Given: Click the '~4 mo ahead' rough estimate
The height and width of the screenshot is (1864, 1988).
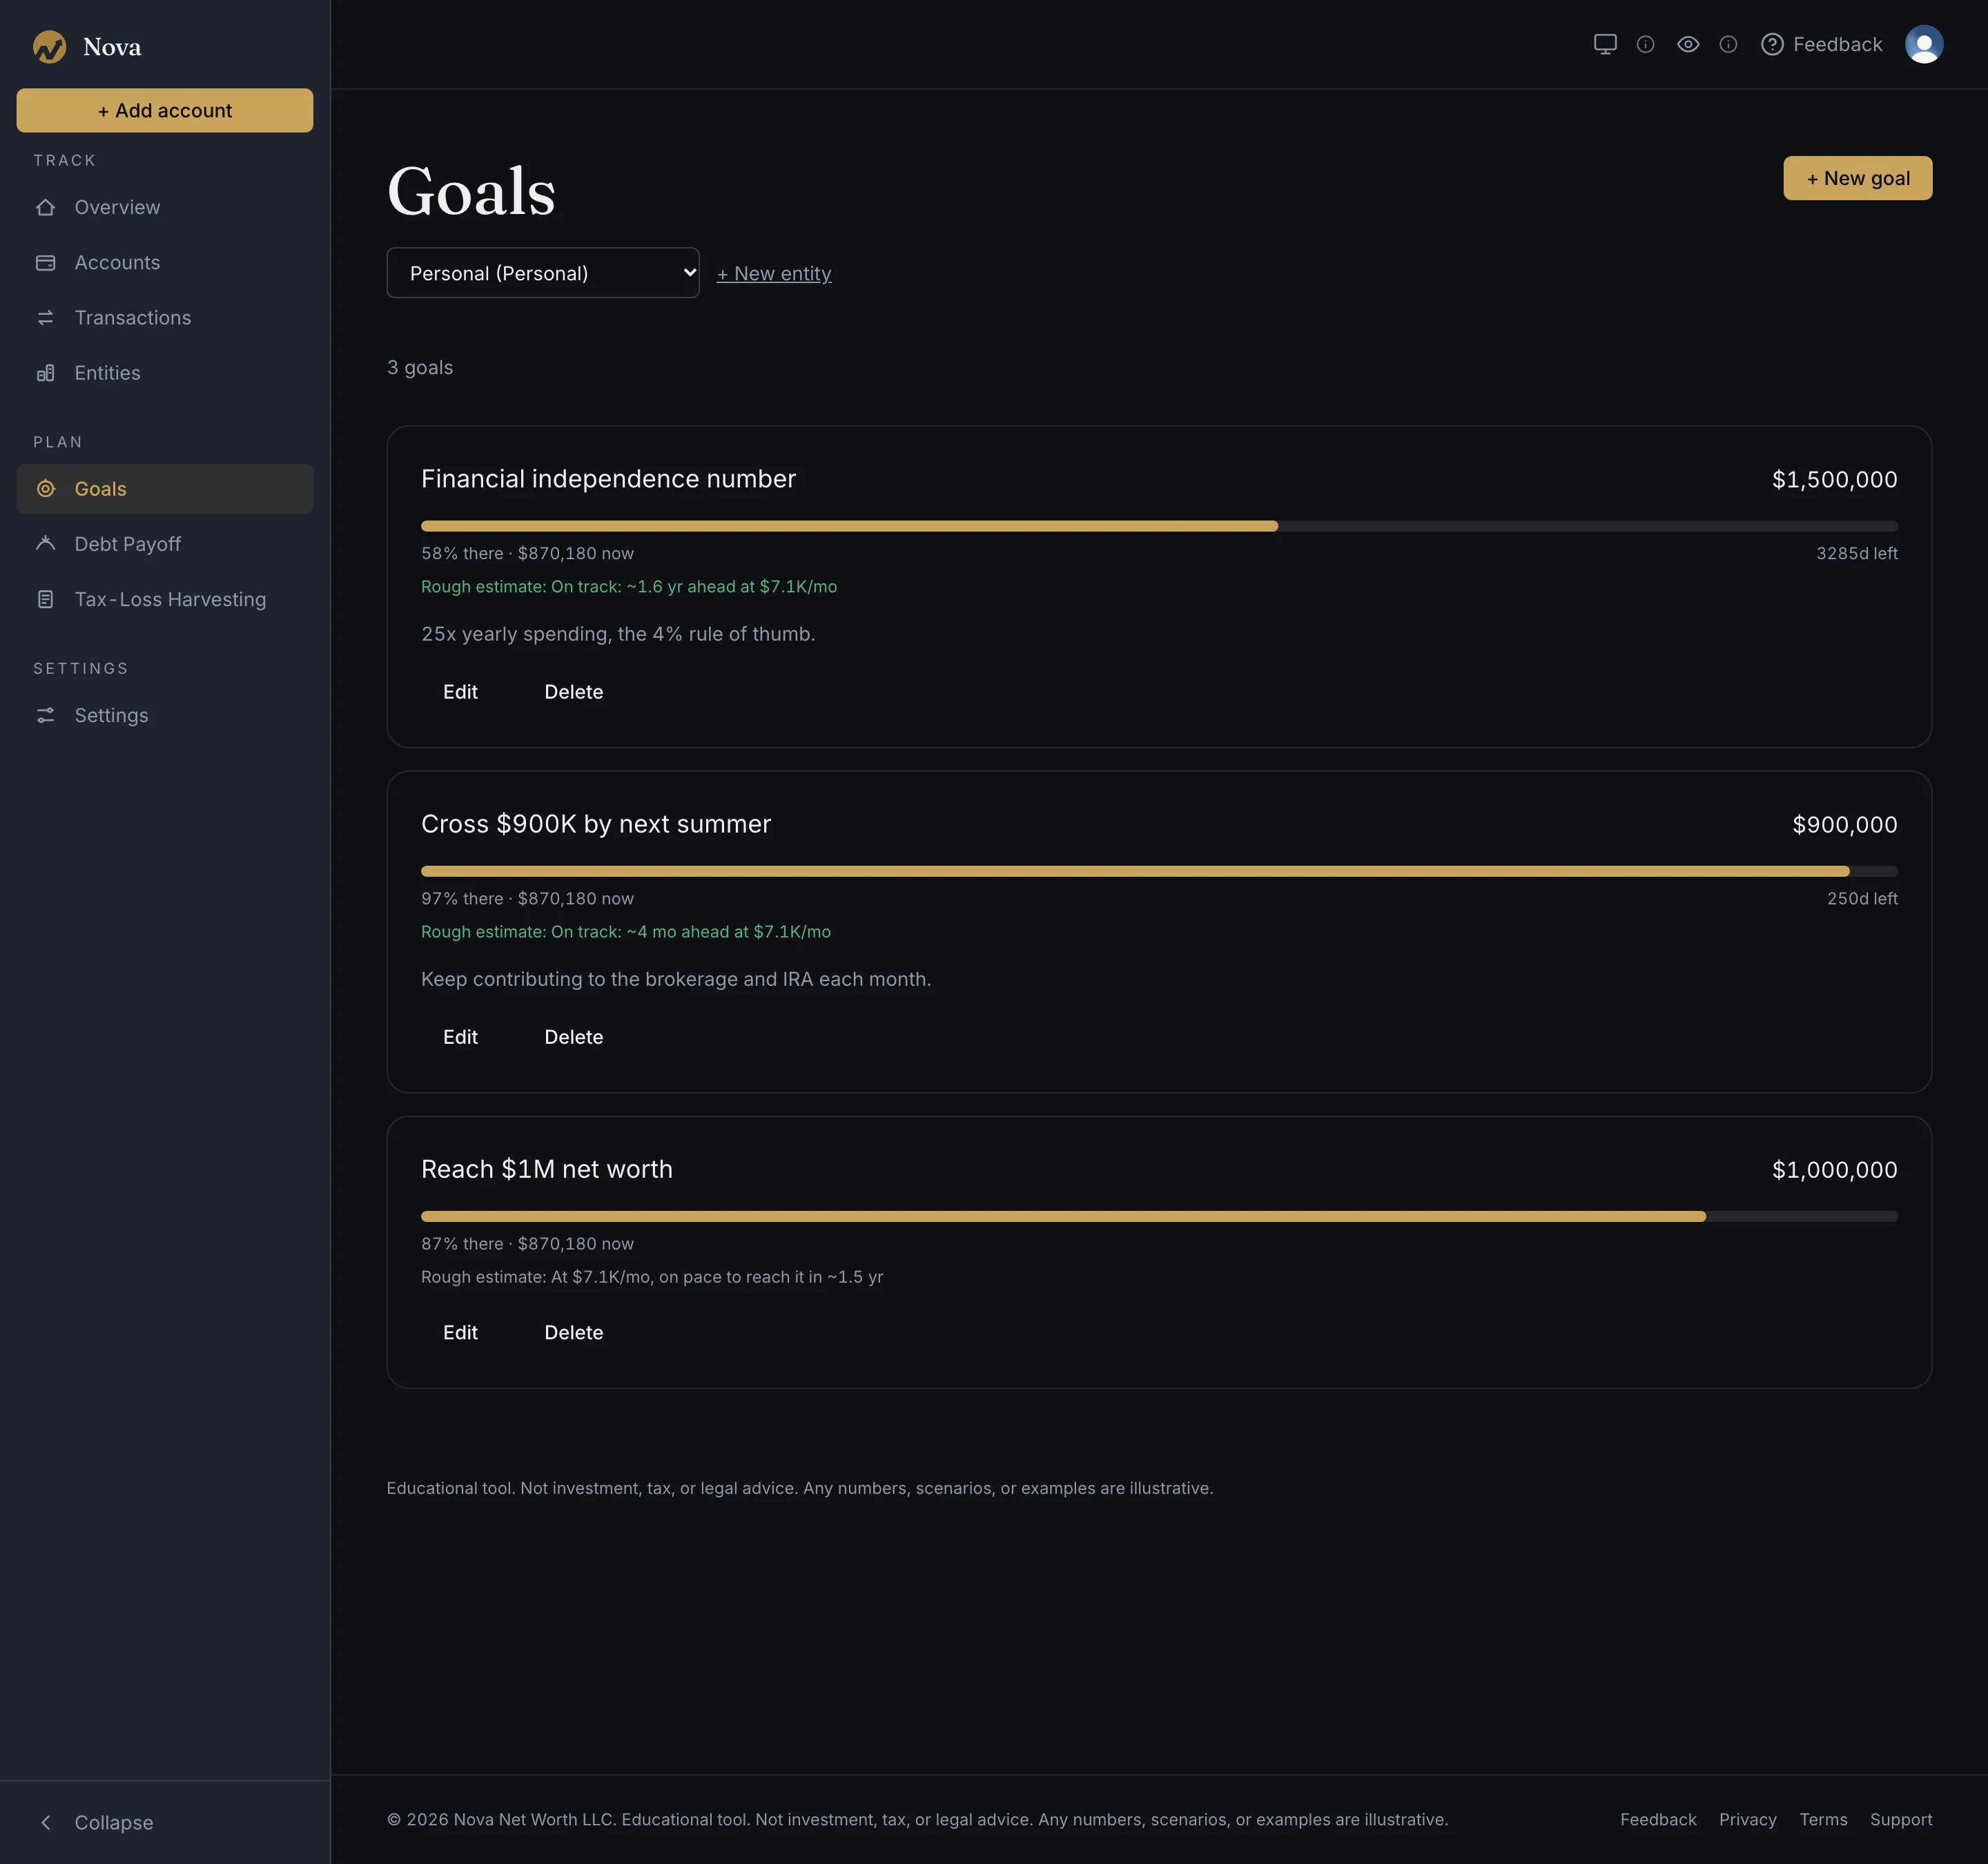Looking at the screenshot, I should [626, 931].
